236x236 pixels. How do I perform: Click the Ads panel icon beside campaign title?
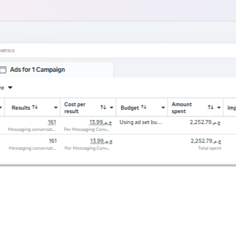coord(3,70)
